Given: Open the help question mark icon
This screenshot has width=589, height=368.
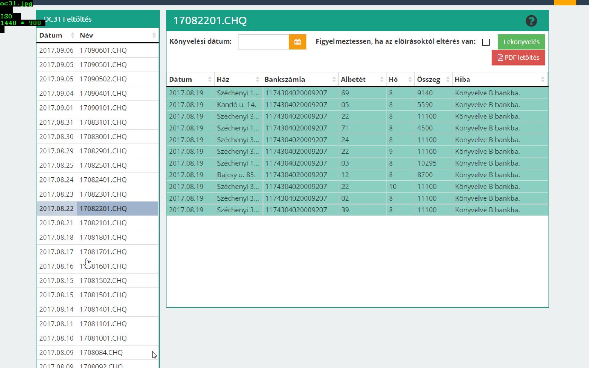Looking at the screenshot, I should (531, 21).
